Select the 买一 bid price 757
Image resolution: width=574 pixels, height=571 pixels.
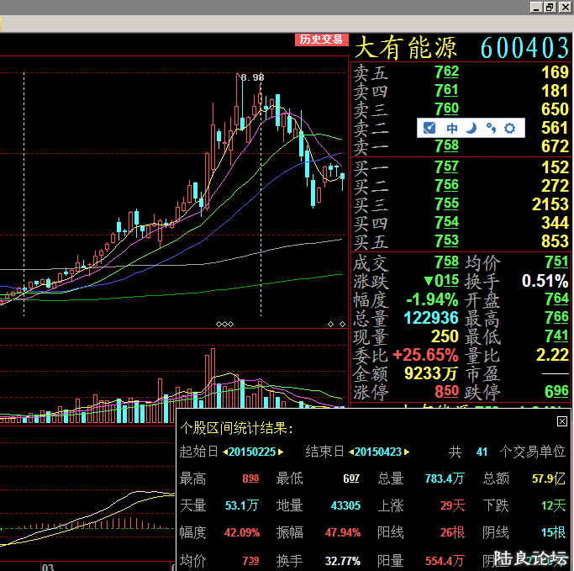coord(446,167)
